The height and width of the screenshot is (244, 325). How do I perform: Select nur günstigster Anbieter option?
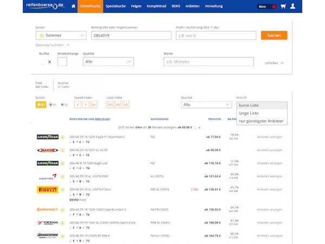click(x=262, y=121)
